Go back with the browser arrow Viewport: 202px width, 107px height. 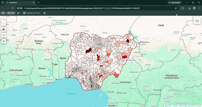[3, 8]
